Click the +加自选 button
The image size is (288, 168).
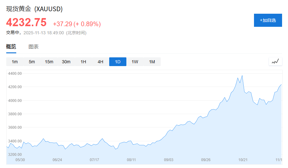[268, 20]
